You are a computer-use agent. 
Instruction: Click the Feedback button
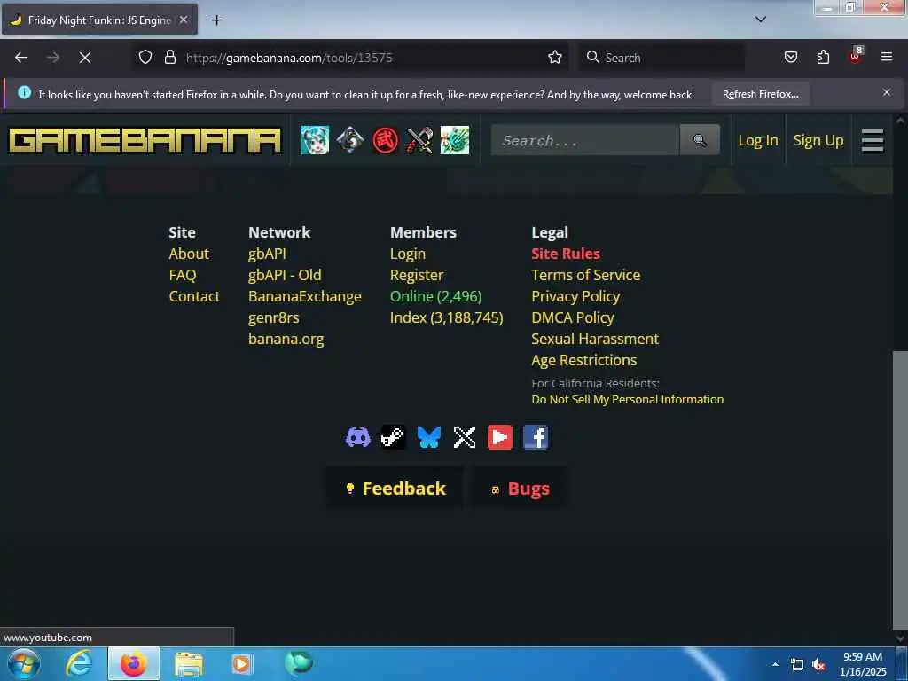tap(395, 489)
